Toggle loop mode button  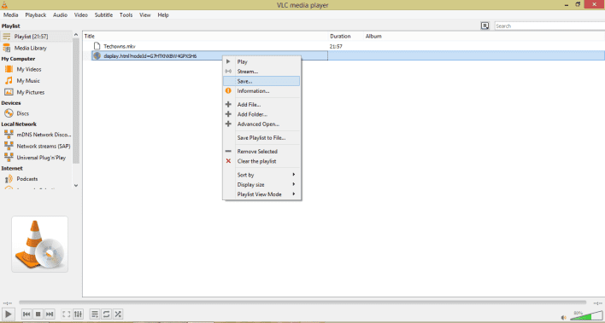[106, 314]
